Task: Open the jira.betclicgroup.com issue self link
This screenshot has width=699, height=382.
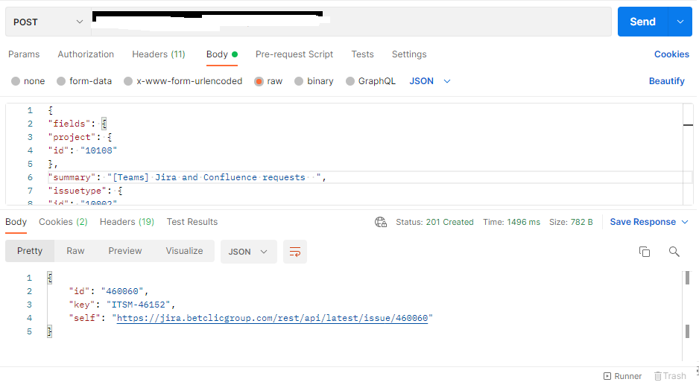Action: click(x=272, y=318)
